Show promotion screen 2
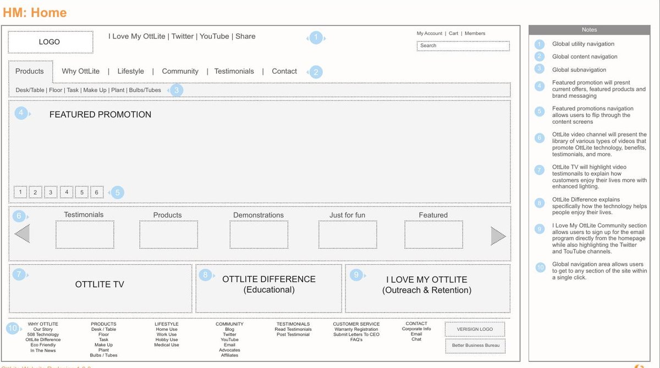660x368 pixels. point(35,192)
